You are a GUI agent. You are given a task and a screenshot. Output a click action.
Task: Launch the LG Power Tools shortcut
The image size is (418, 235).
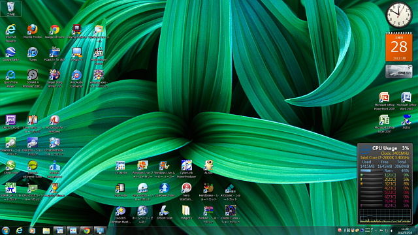coord(165,190)
